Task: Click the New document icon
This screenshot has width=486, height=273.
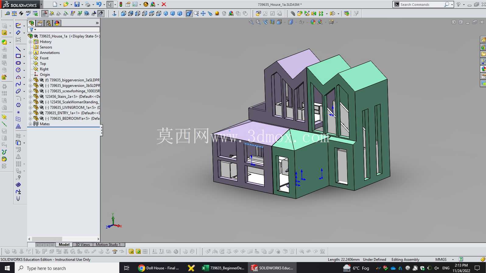Action: tap(55, 4)
